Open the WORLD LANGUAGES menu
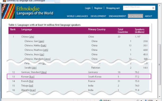The width and height of the screenshot is (162, 101). (x=77, y=16)
